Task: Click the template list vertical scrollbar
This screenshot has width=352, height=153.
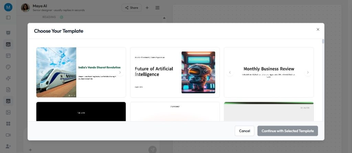Action: pyautogui.click(x=323, y=41)
